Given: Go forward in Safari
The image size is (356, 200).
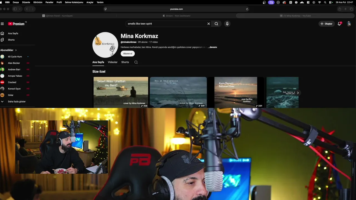Looking at the screenshot, I should click(33, 9).
